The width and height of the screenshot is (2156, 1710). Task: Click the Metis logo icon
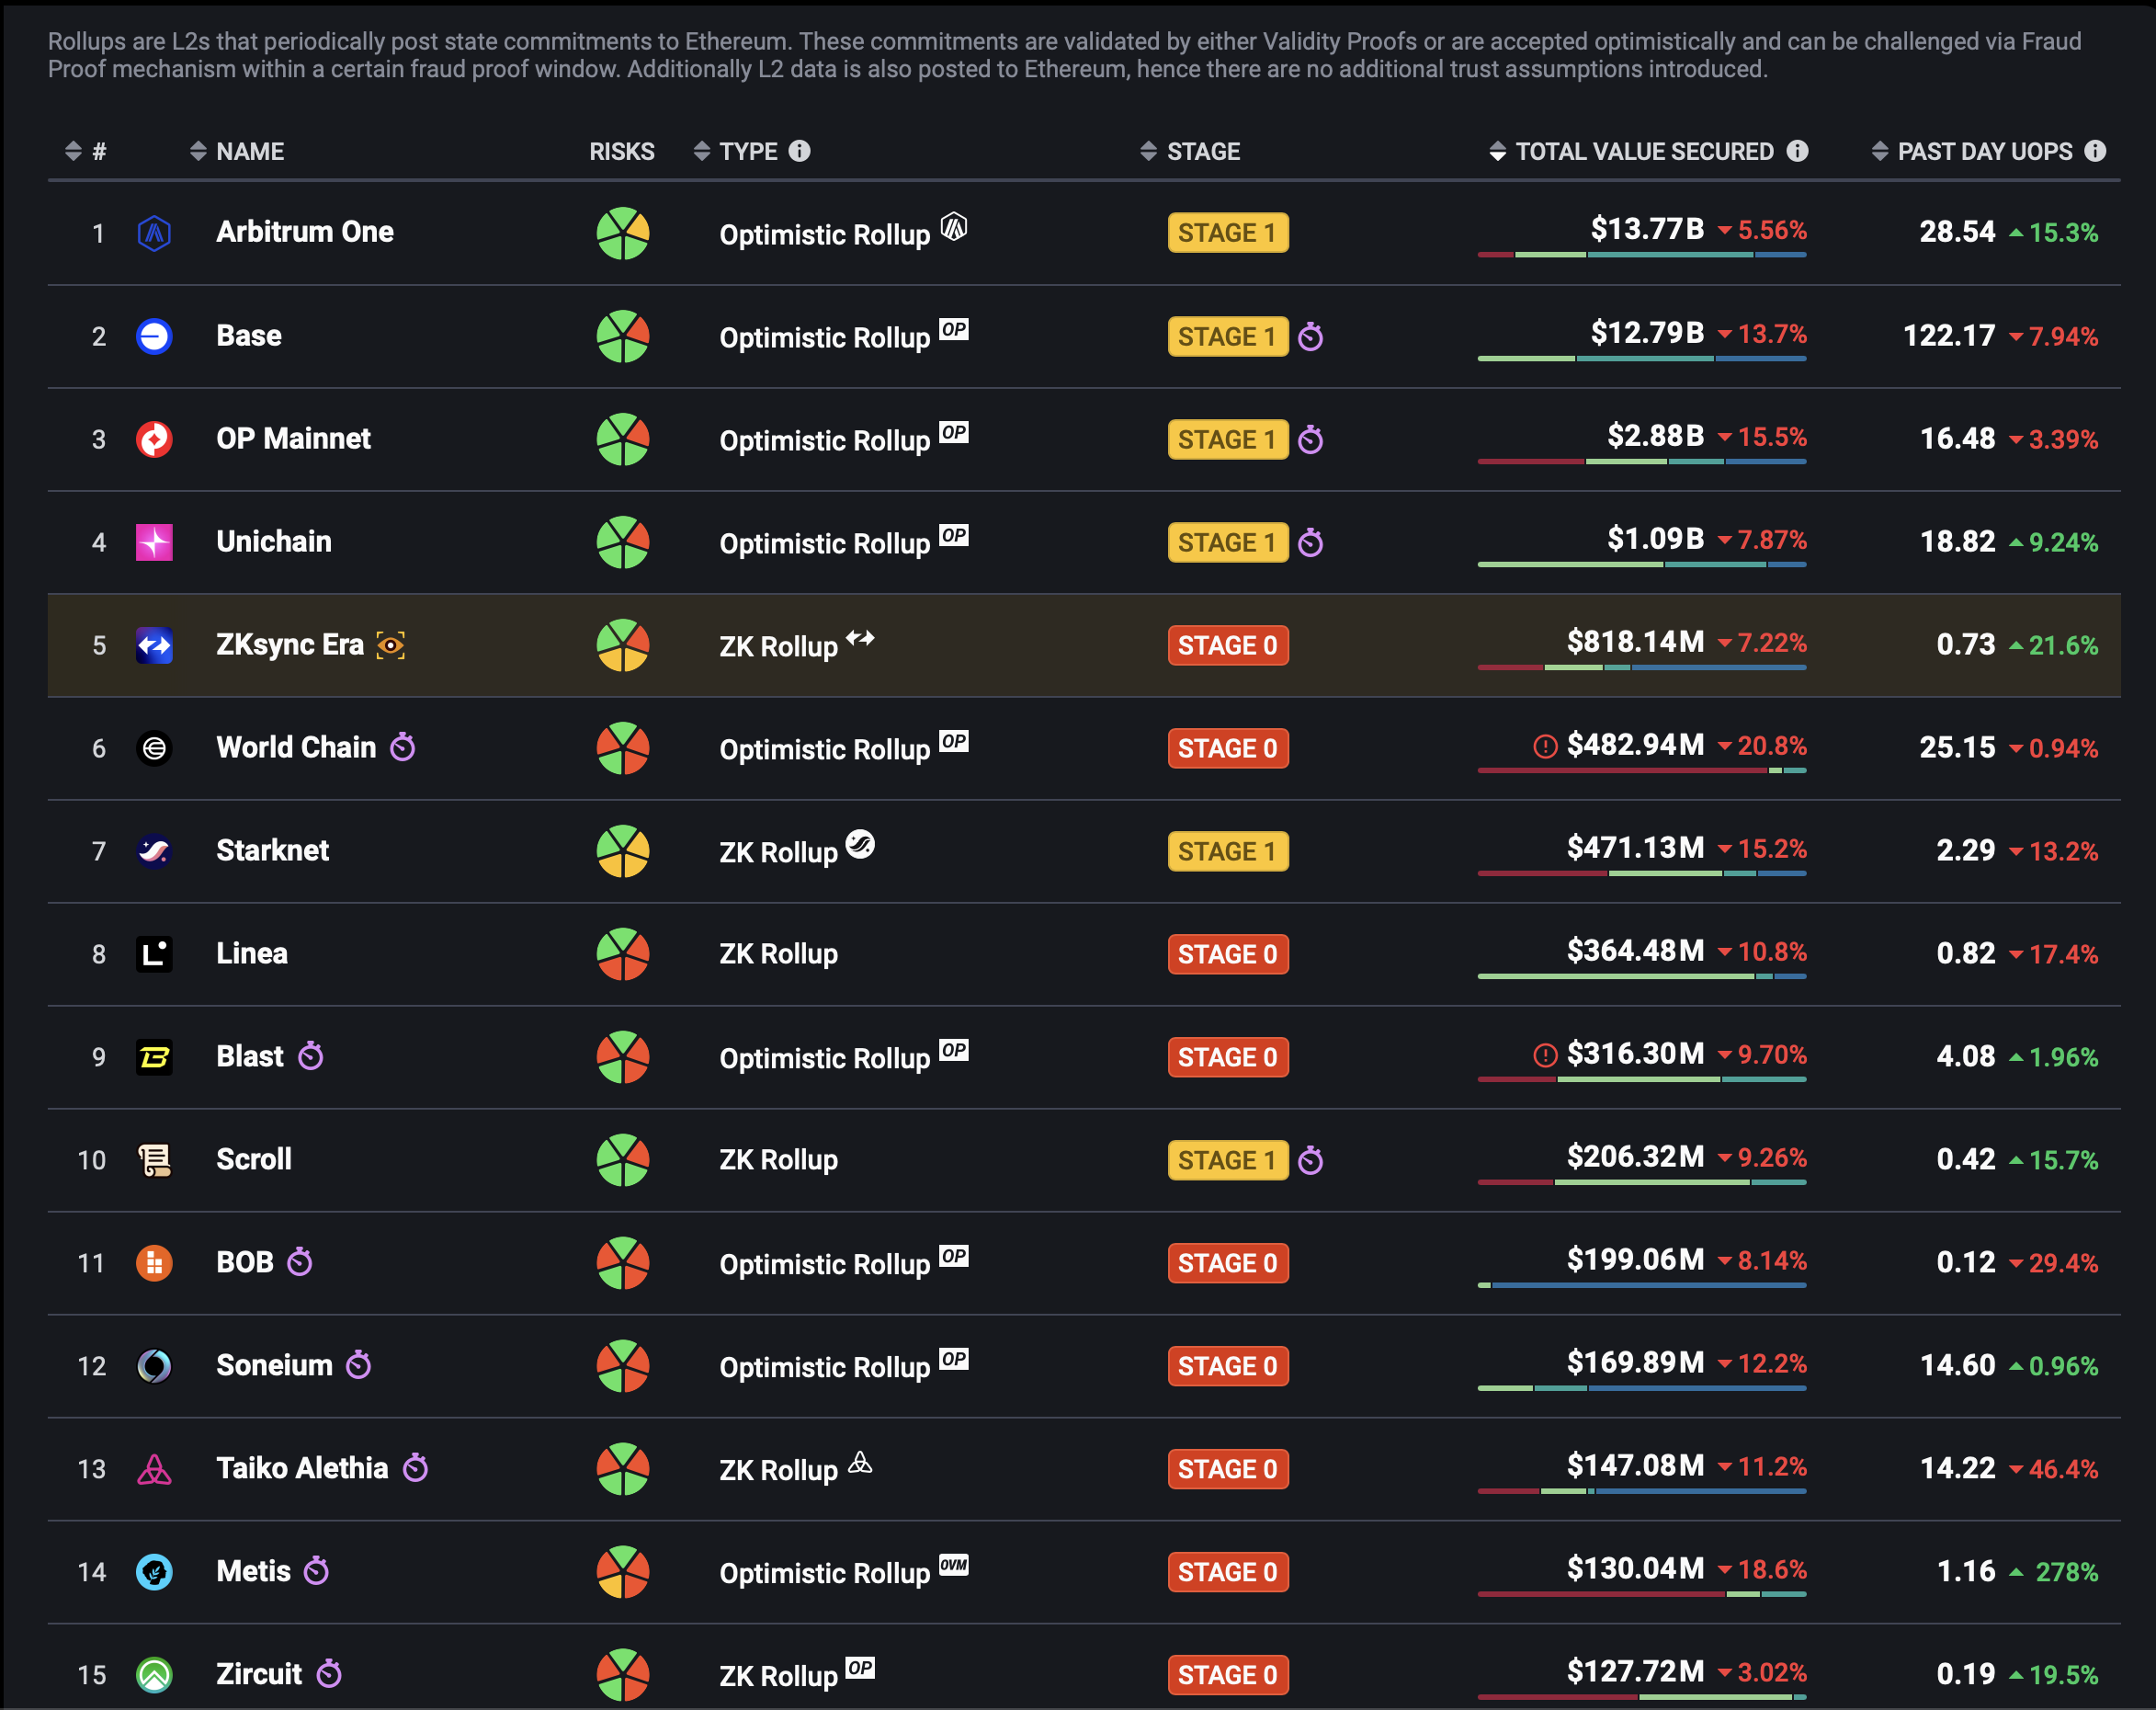[154, 1573]
